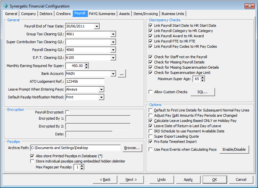Viewport: 258px width, 188px height.
Task: Open the E.F.T. Clearing G/L dropdown
Action: [113, 58]
